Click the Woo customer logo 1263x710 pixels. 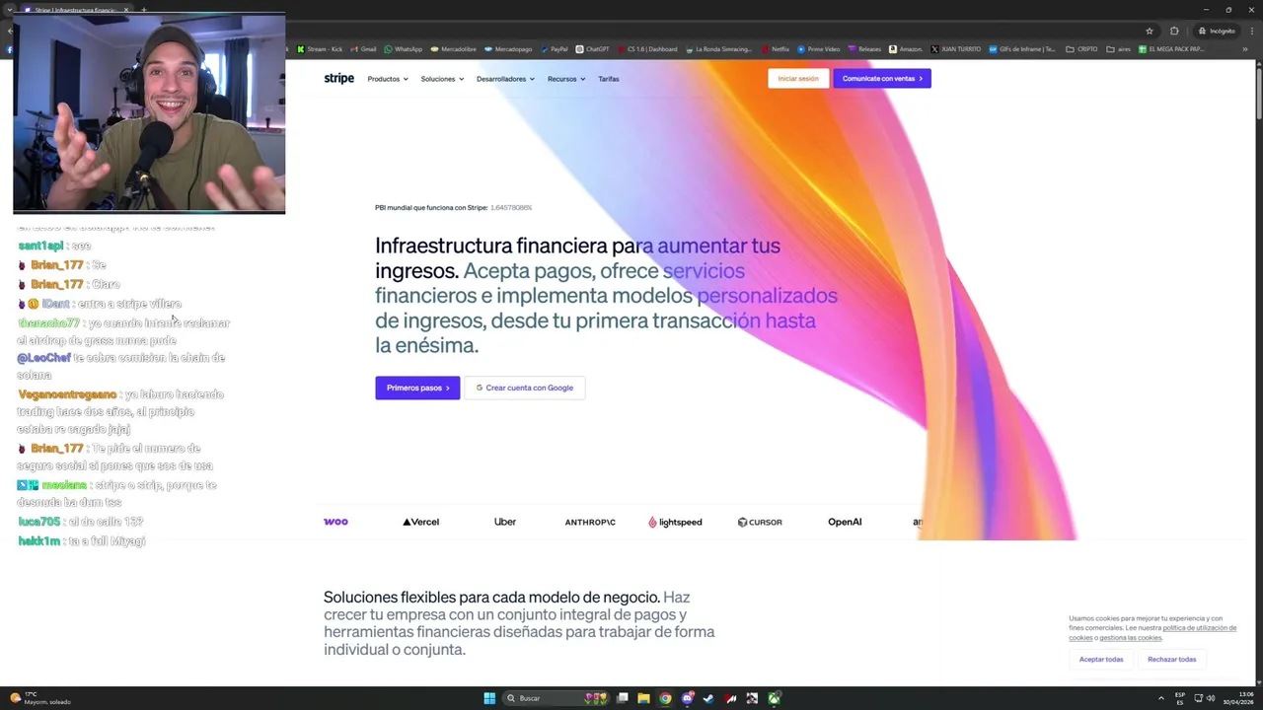point(335,522)
